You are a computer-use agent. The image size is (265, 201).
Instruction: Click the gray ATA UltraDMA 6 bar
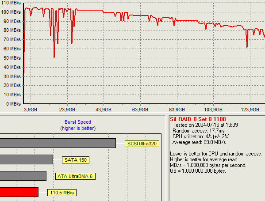(23, 176)
